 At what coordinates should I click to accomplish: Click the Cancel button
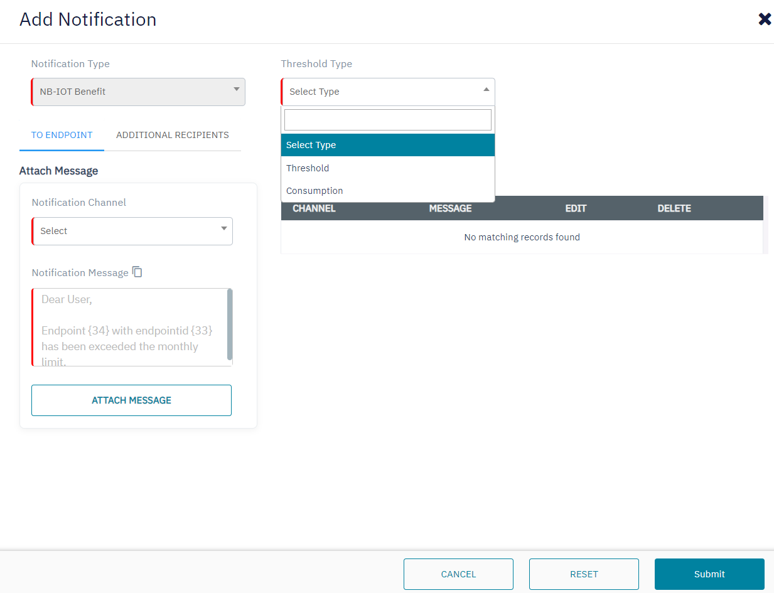[458, 574]
